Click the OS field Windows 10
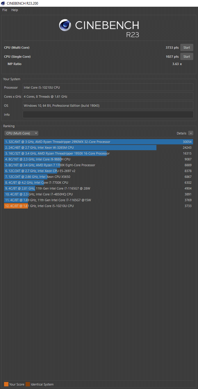Viewport: 198px width, 389px height. (x=108, y=106)
